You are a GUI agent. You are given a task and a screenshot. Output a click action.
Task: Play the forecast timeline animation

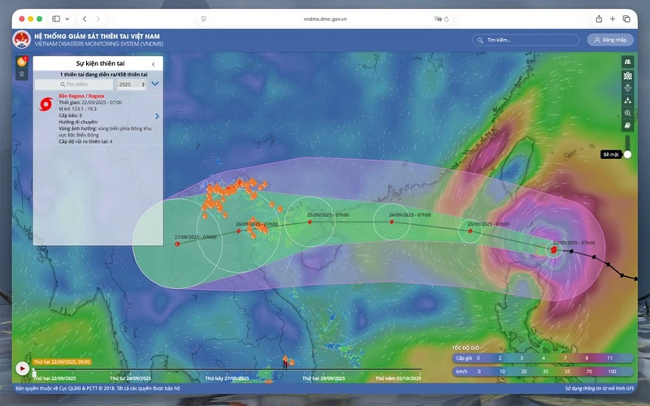tap(23, 368)
